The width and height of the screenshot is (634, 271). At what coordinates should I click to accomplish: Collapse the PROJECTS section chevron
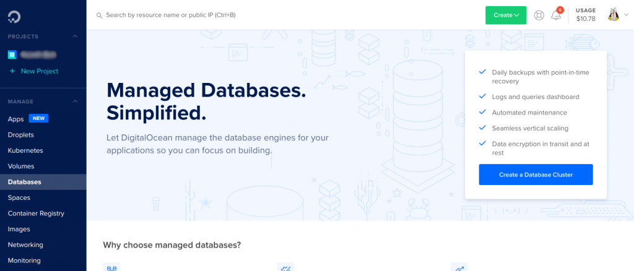click(x=75, y=37)
